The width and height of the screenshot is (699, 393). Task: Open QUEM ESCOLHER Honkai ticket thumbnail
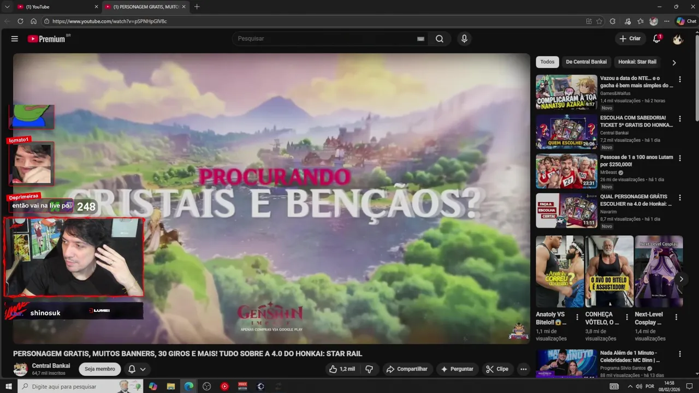566,131
